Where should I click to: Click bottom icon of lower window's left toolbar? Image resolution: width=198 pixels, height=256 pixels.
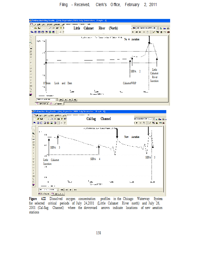33,185
